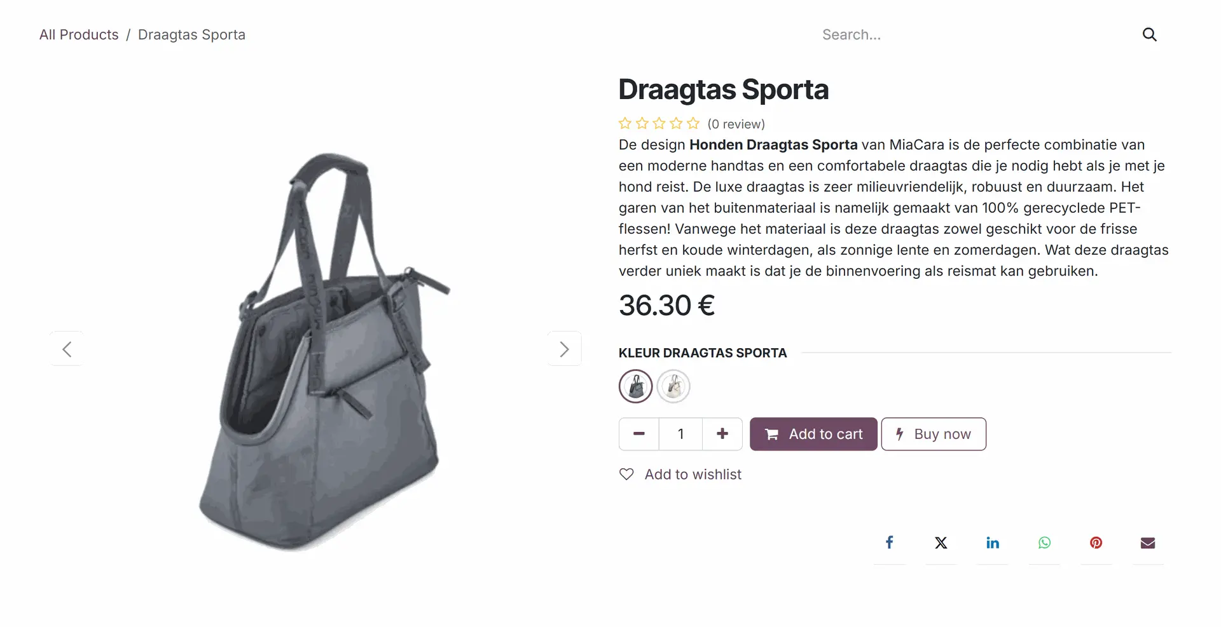1221x627 pixels.
Task: Go to All Products breadcrumb
Action: [79, 34]
